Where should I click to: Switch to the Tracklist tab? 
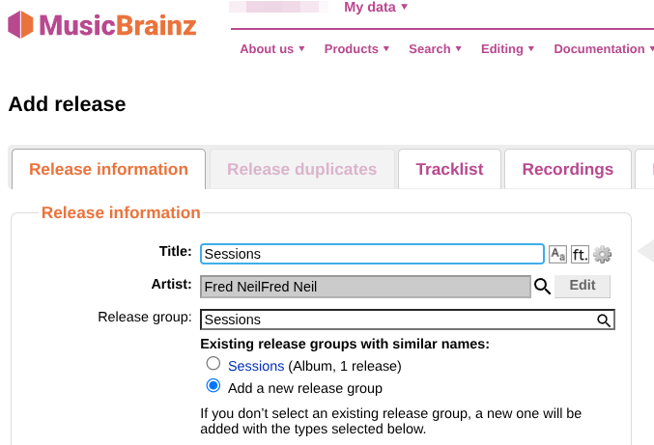[x=449, y=170]
